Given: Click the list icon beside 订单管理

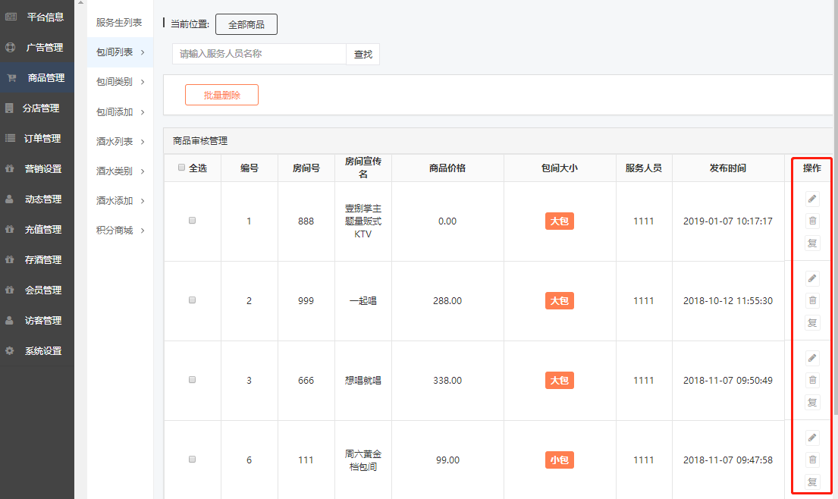Looking at the screenshot, I should pyautogui.click(x=10, y=138).
